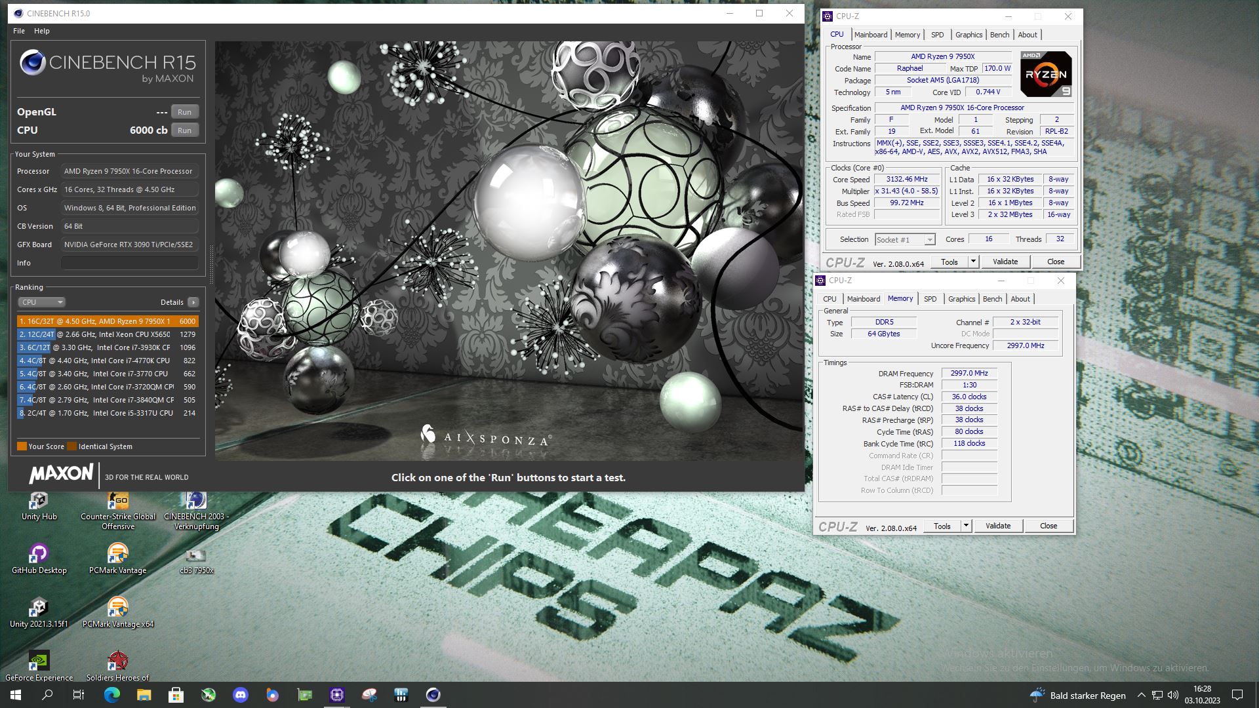
Task: Open the GeForce Experience desktop shortcut
Action: click(x=39, y=667)
